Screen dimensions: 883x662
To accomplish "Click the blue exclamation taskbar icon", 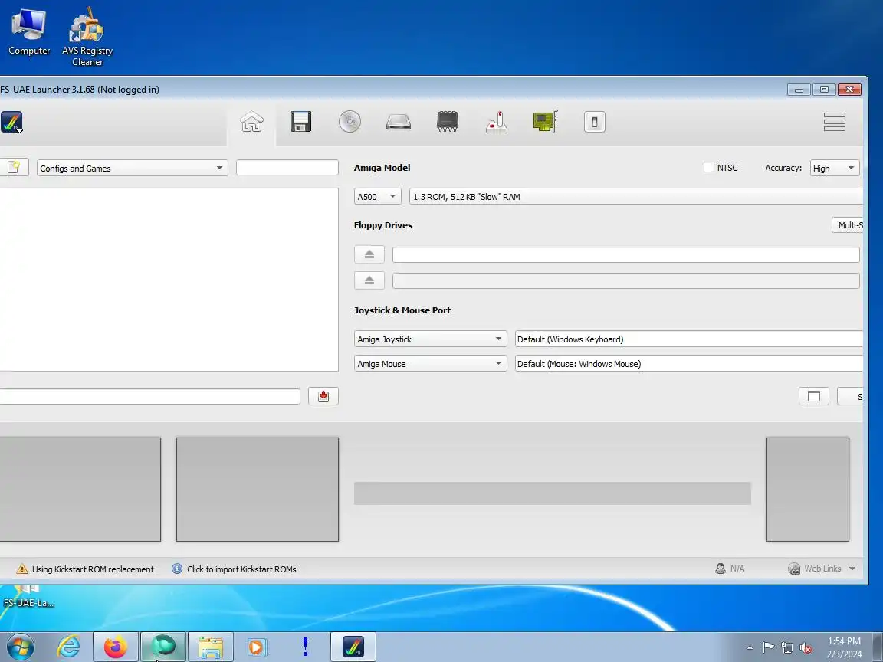I will [x=305, y=647].
